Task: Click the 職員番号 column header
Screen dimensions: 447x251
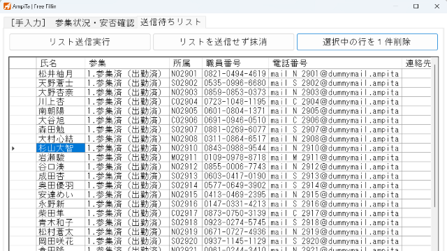Action: (235, 63)
